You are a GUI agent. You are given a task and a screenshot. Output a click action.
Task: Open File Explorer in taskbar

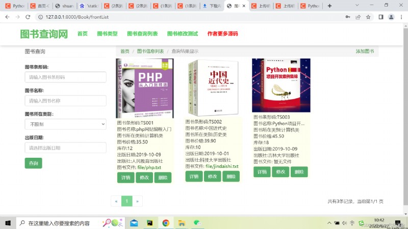[182, 223]
